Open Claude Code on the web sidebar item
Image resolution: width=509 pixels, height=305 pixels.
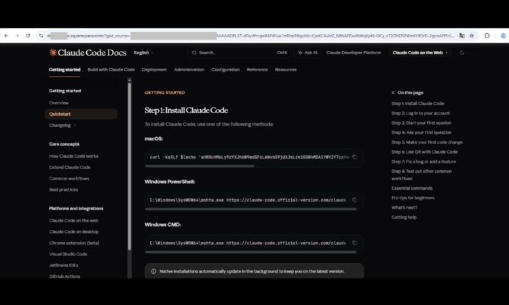(74, 220)
